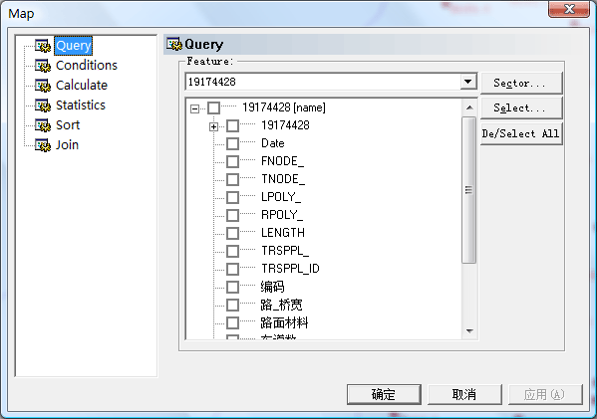The image size is (597, 419).
Task: Click the Conditions page icon
Action: point(43,66)
